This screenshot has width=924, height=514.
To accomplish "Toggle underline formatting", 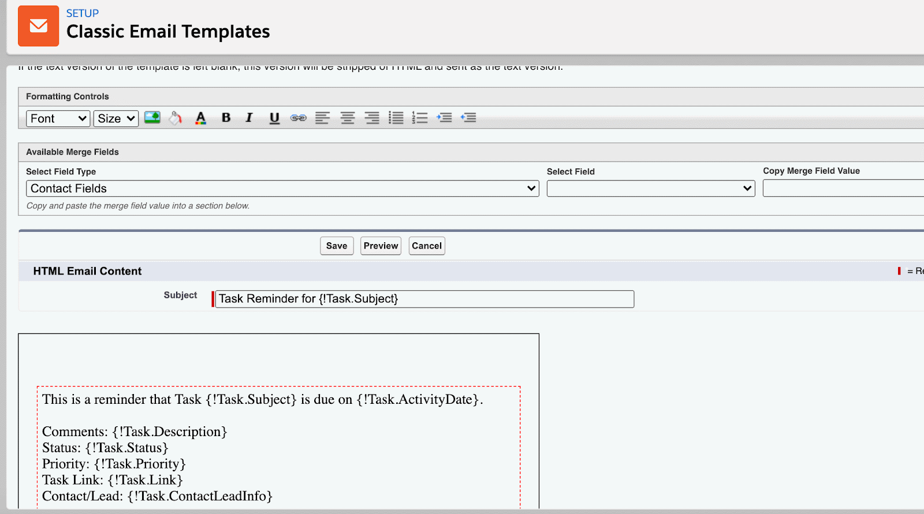I will tap(274, 118).
